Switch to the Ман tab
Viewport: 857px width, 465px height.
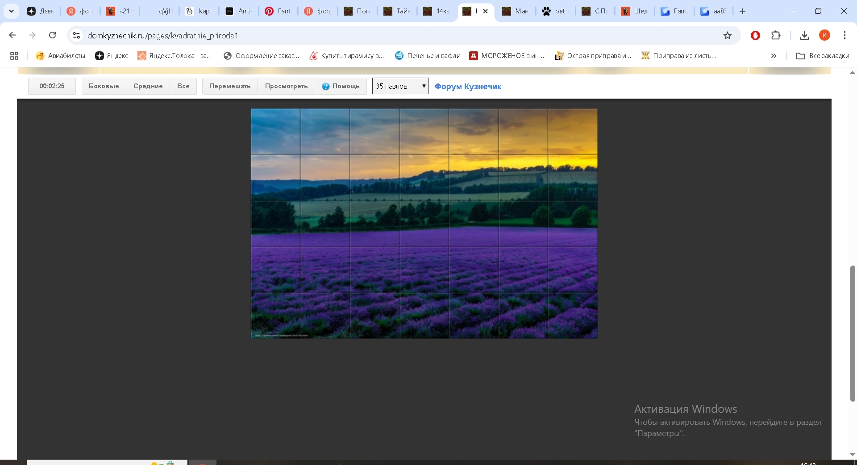[515, 11]
